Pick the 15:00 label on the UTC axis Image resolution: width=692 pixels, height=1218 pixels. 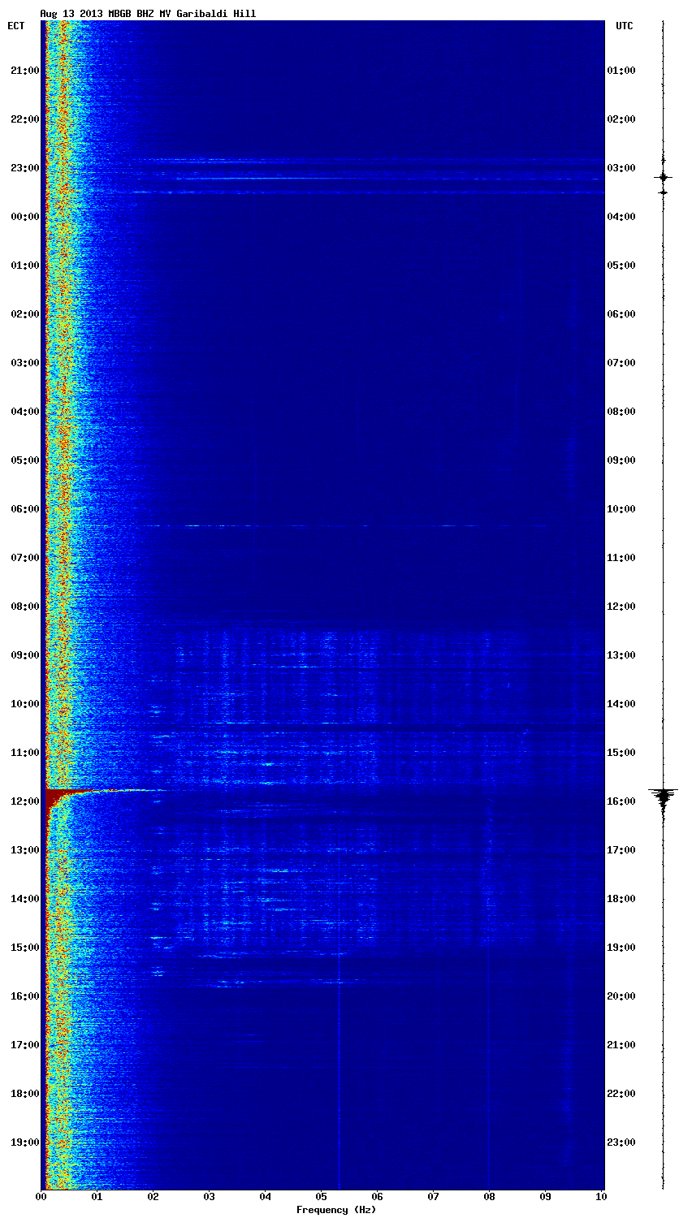click(621, 753)
